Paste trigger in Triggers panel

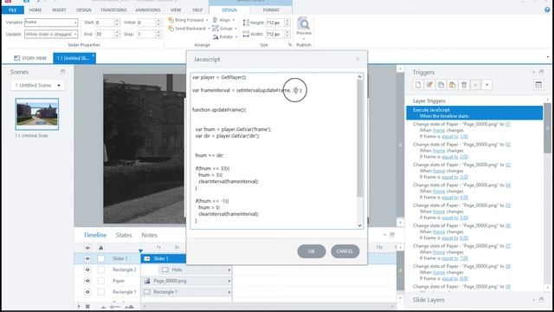(453, 85)
